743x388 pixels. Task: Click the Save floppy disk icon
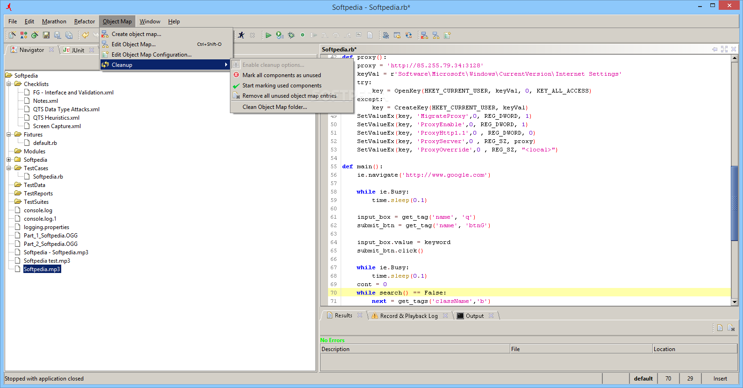46,35
